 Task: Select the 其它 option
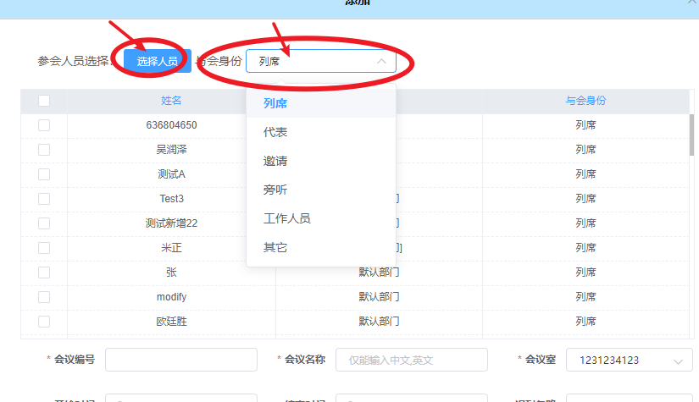275,247
